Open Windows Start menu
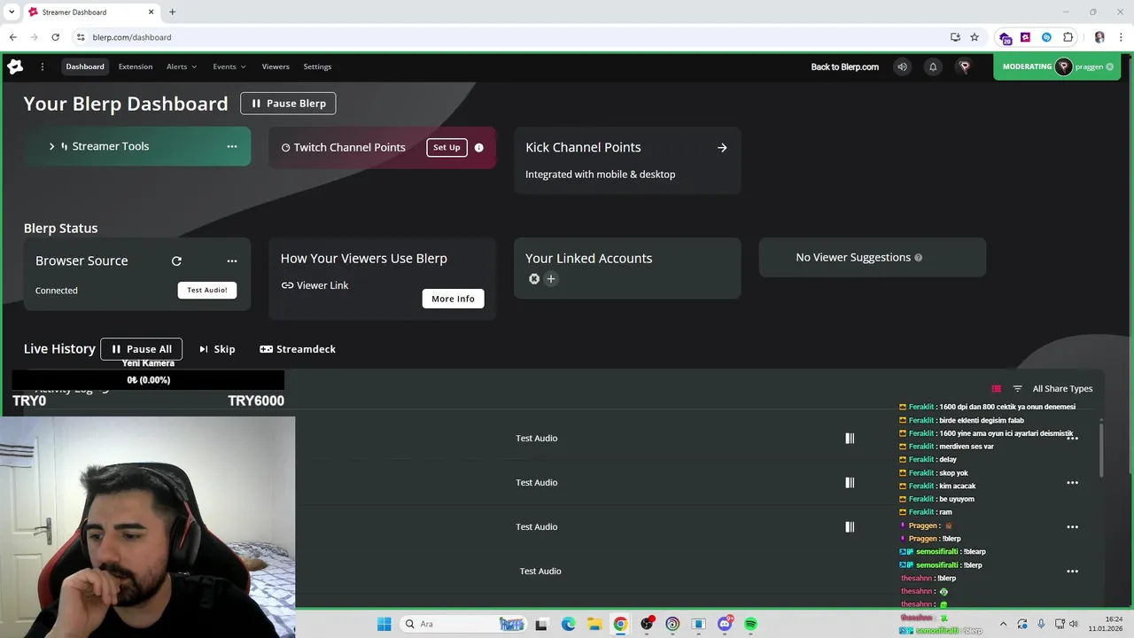This screenshot has width=1134, height=638. (x=384, y=624)
